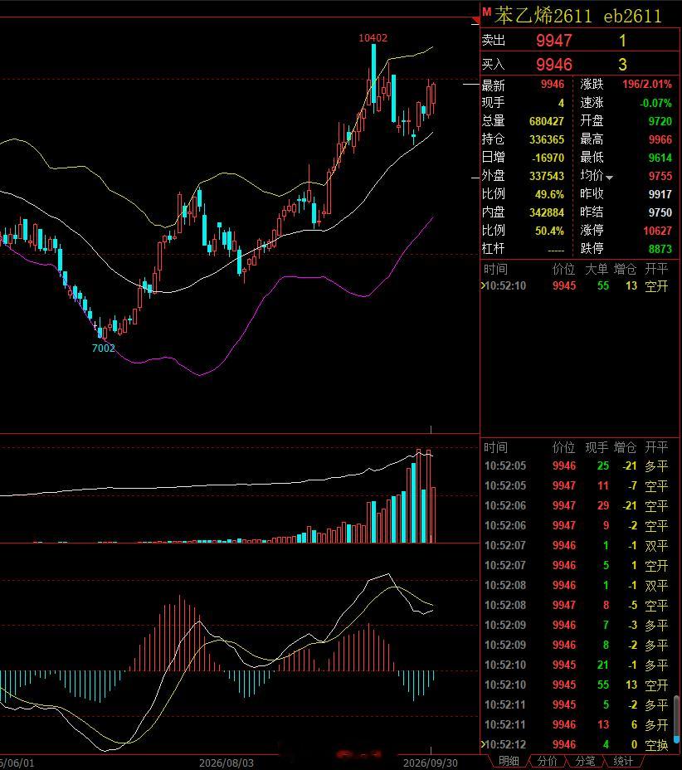Click the 跌停 limit price 8873

tap(660, 249)
